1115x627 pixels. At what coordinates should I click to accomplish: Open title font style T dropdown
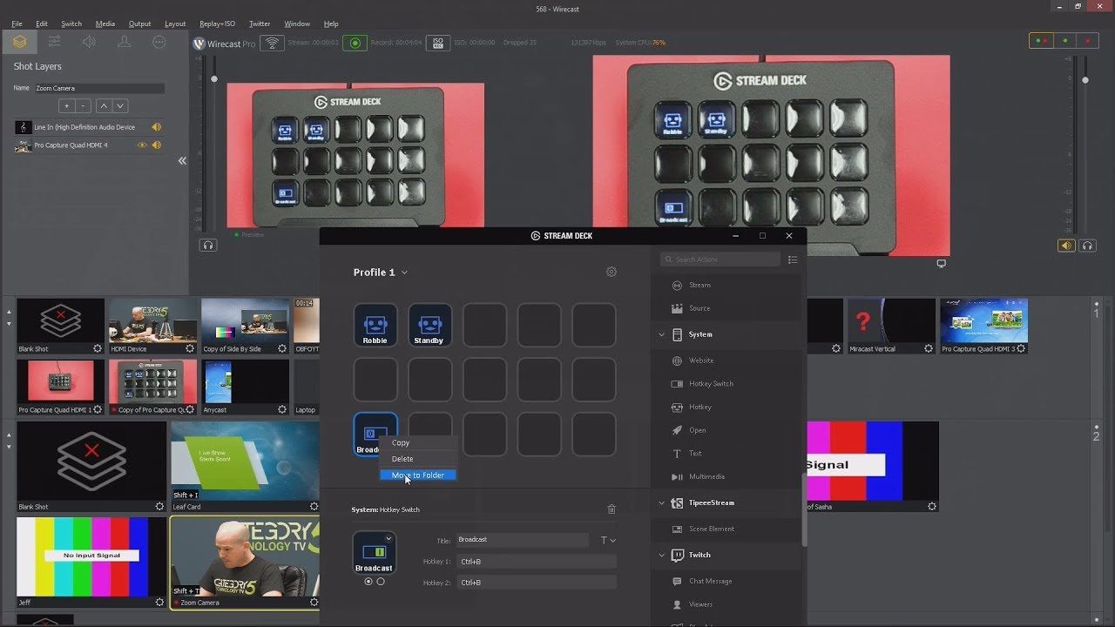click(x=608, y=541)
